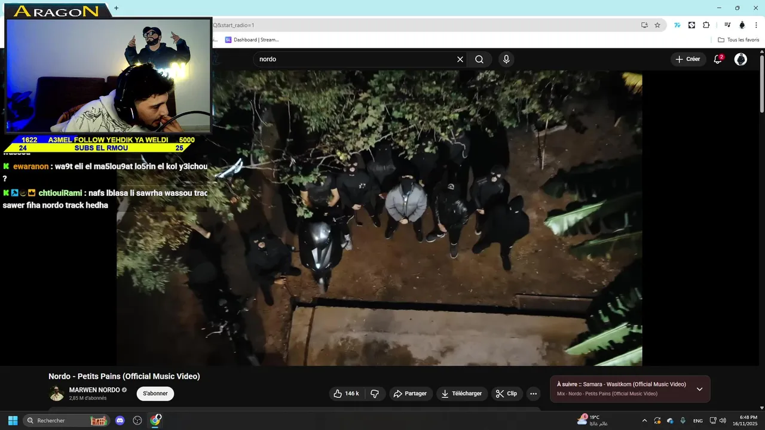
Task: Open Chrome media controls icon
Action: tap(727, 25)
